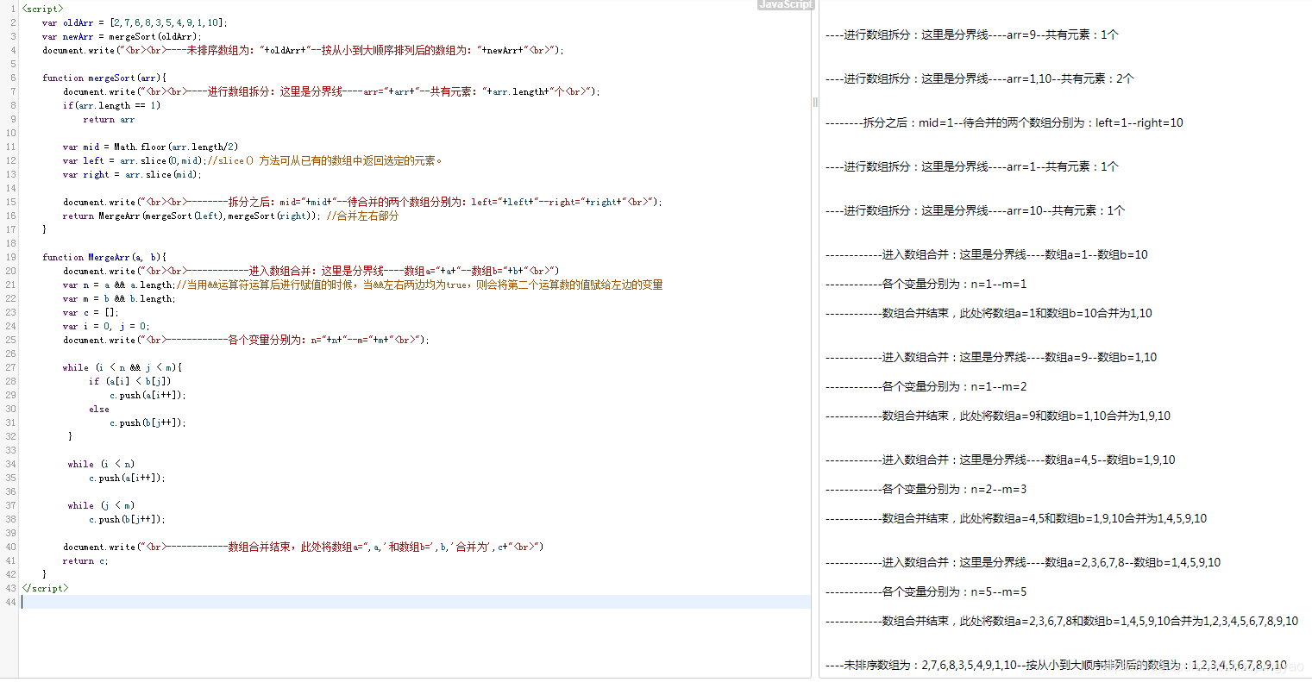The height and width of the screenshot is (682, 1312).
Task: Click line 25 document.write with '各个变量分别为'
Action: [x=246, y=340]
